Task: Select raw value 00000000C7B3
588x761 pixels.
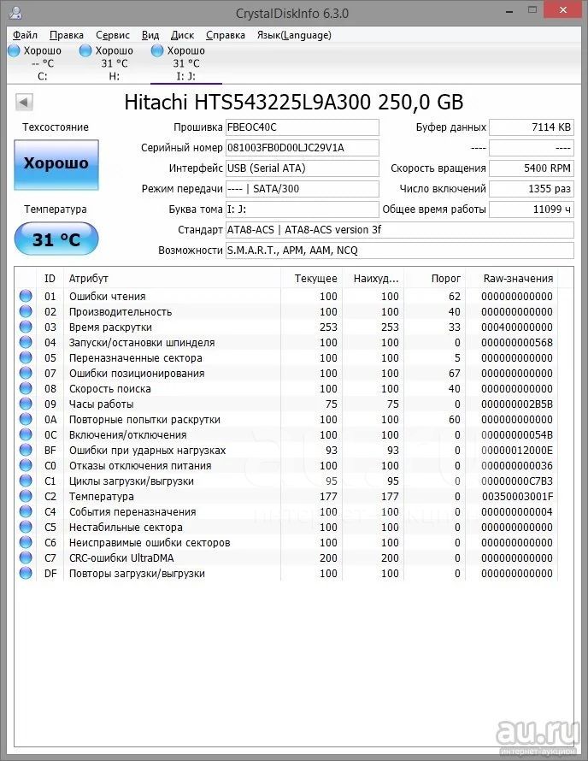Action: coord(517,481)
